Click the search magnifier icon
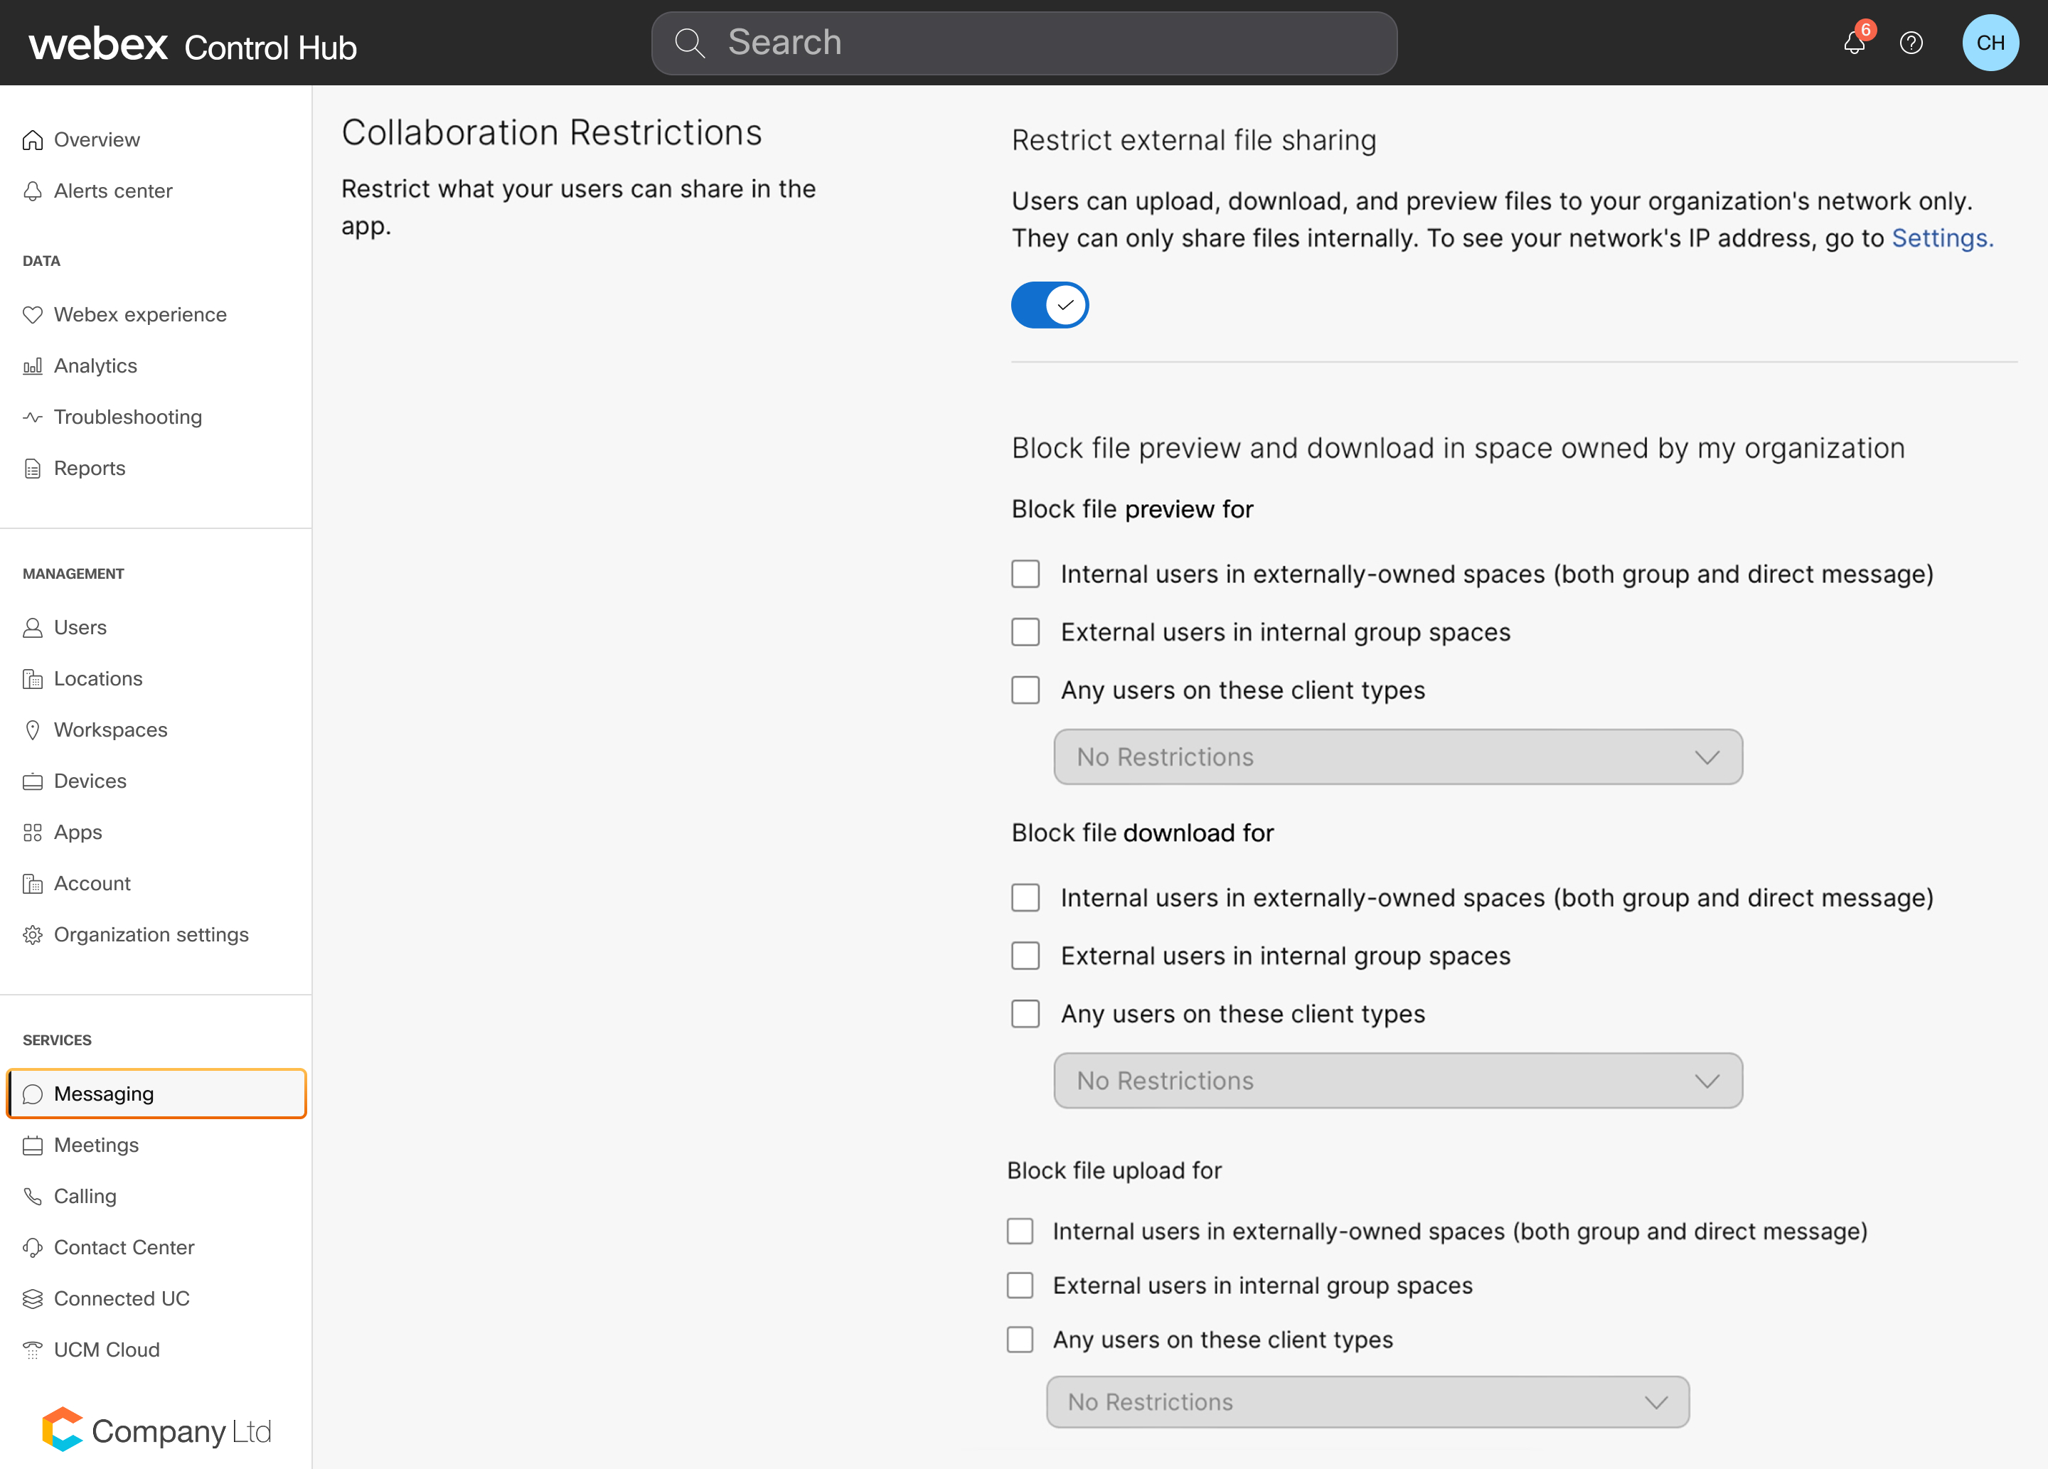Viewport: 2048px width, 1469px height. pos(690,43)
